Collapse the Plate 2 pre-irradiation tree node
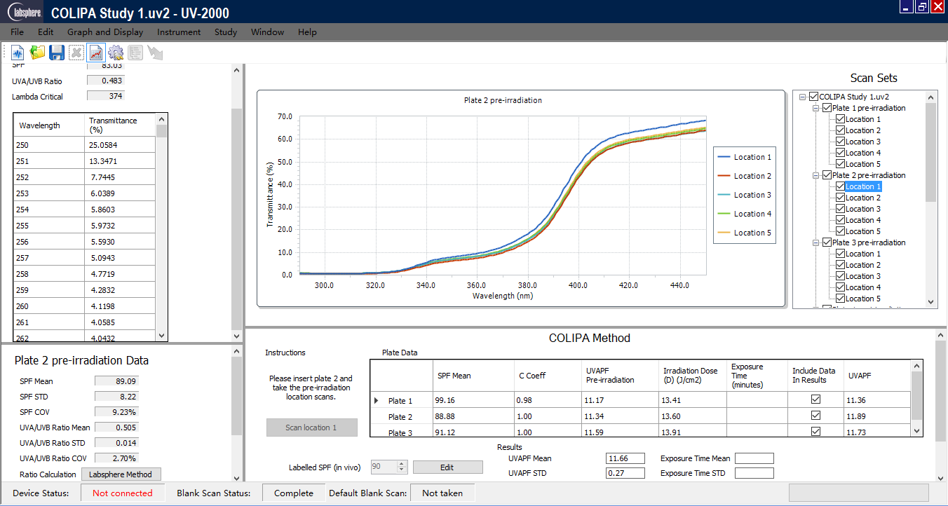This screenshot has width=948, height=506. (815, 175)
